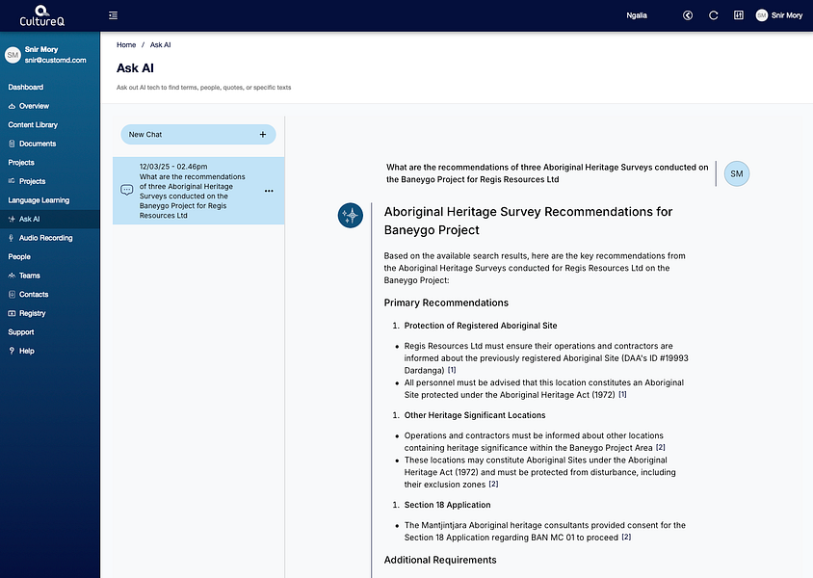The image size is (813, 578).
Task: Click the Projects item icon
Action: click(x=12, y=181)
